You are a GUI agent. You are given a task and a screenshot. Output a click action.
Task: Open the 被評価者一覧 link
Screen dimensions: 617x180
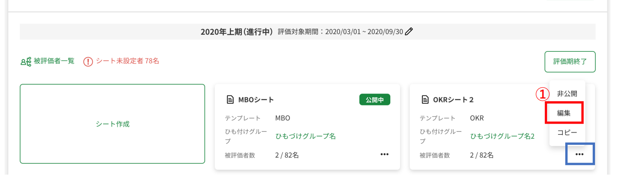click(x=54, y=61)
